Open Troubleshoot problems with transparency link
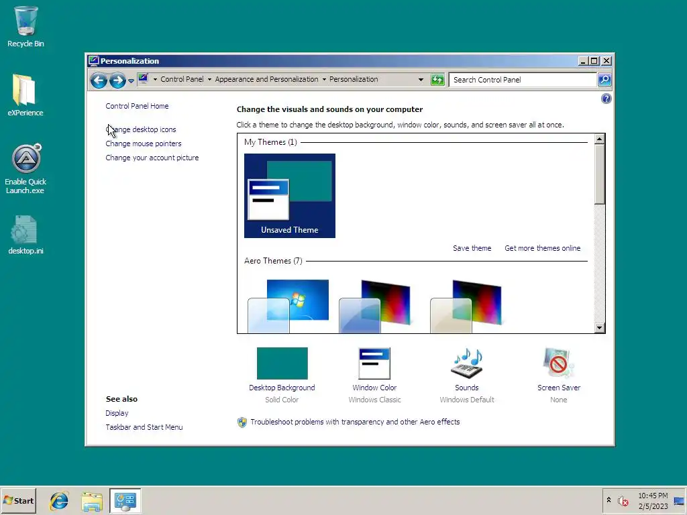Screen dimensions: 687x515 click(x=355, y=422)
